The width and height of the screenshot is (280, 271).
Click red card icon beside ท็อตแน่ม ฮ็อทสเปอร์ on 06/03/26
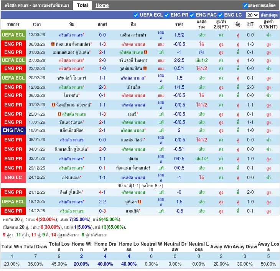(53, 44)
